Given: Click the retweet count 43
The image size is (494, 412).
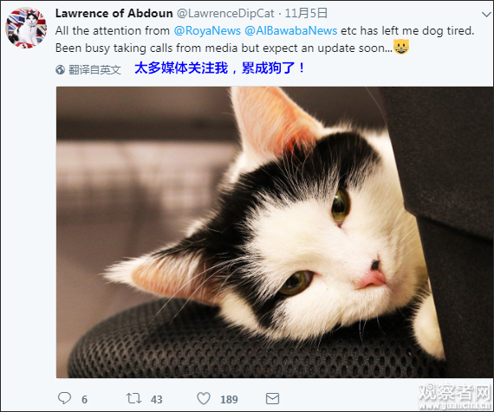Looking at the screenshot, I should pyautogui.click(x=157, y=399).
